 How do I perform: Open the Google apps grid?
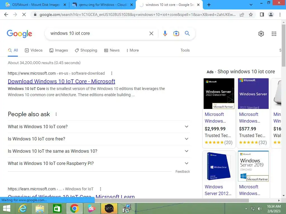point(274,34)
